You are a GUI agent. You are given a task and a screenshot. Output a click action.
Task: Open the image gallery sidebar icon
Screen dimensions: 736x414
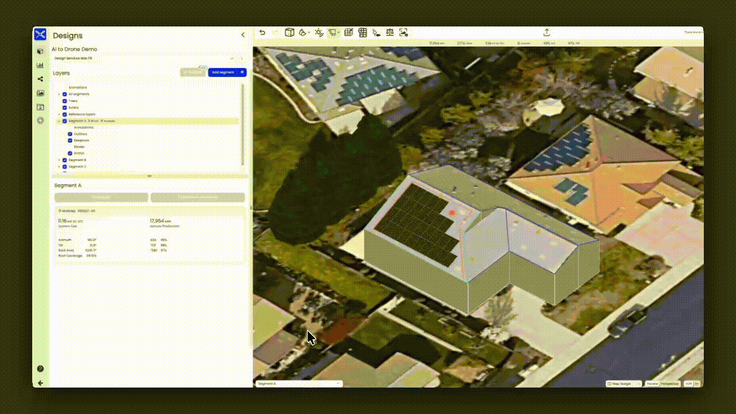[x=40, y=93]
